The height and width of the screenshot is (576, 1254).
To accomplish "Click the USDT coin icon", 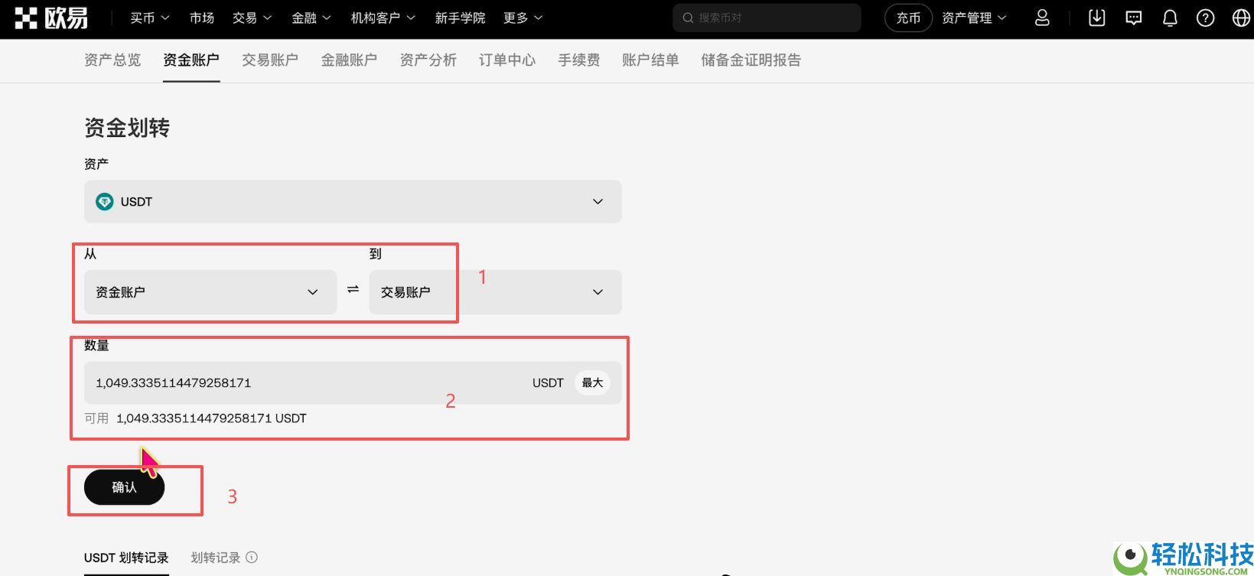I will coord(104,201).
